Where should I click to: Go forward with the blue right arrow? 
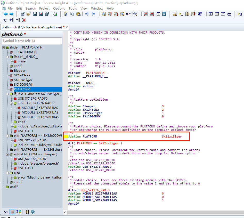(x=12, y=14)
